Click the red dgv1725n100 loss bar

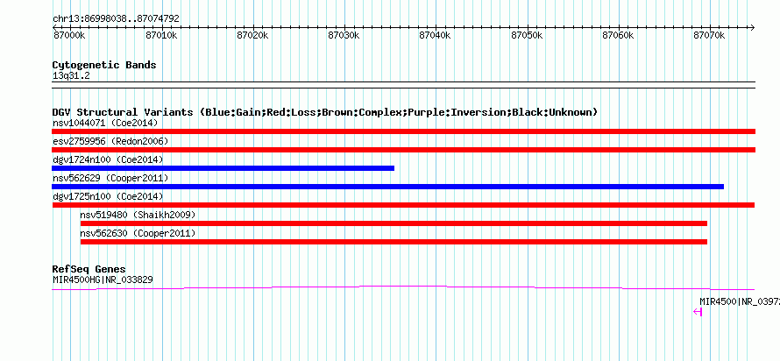(403, 205)
